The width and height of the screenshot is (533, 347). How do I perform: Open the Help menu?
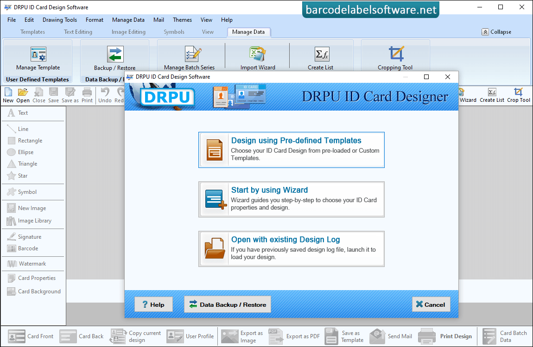point(227,20)
